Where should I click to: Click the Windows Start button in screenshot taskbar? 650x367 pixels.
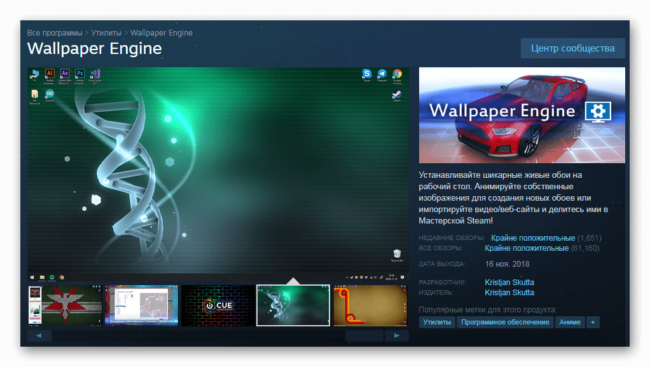(32, 277)
